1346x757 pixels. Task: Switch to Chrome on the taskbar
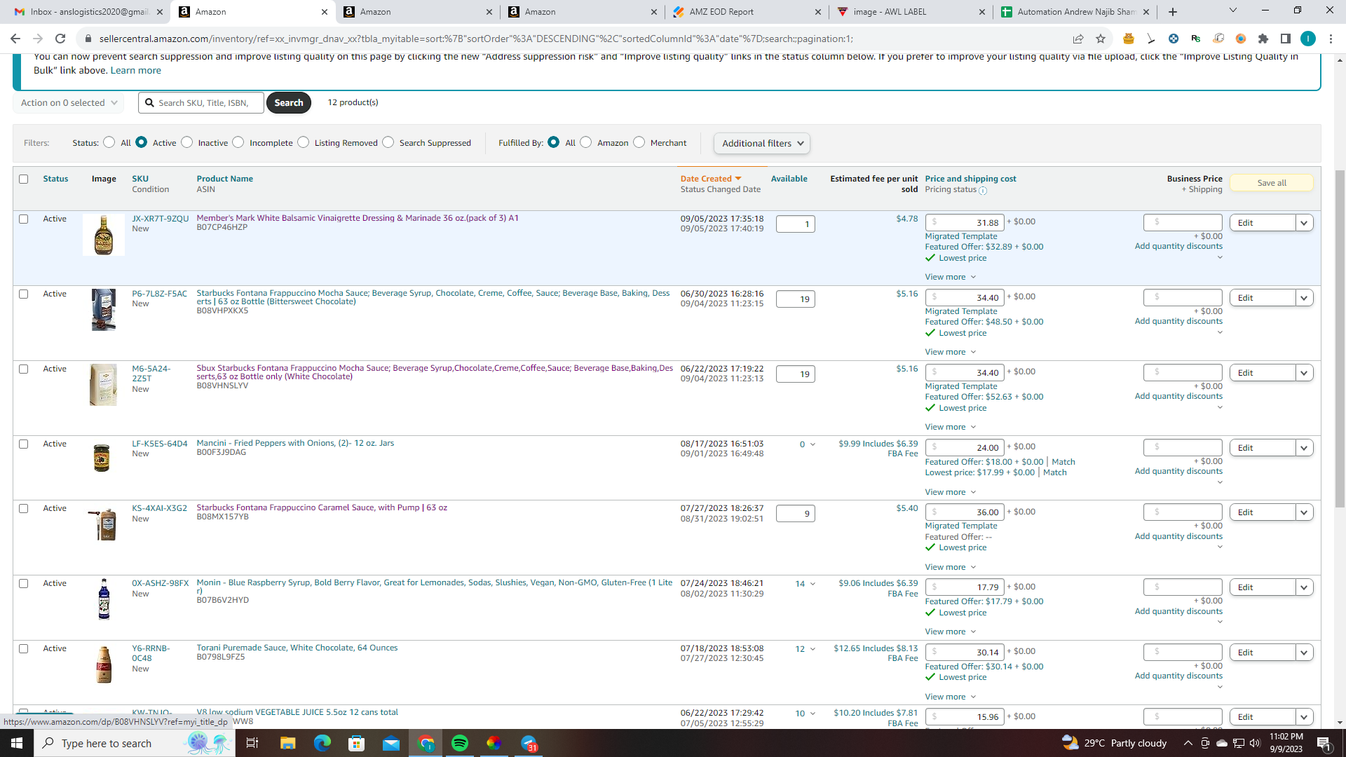tap(426, 743)
